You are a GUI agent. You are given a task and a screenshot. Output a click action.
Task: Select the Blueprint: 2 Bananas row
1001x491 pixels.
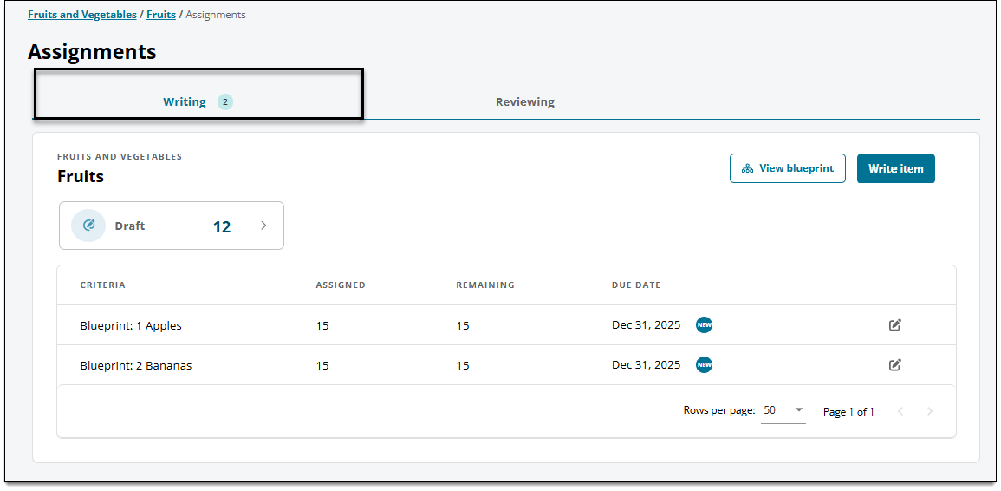point(507,366)
